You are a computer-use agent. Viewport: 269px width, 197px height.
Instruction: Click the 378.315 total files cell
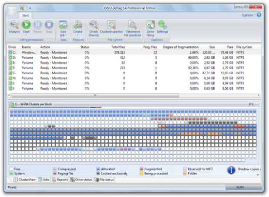pos(119,53)
